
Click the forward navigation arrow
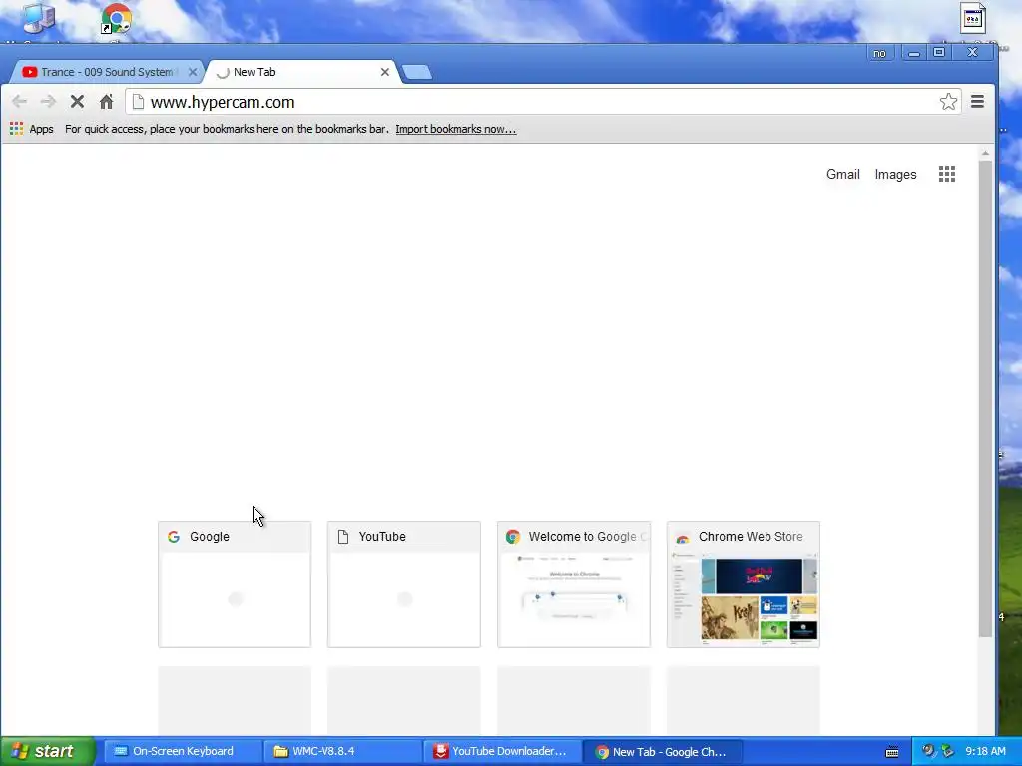[48, 102]
